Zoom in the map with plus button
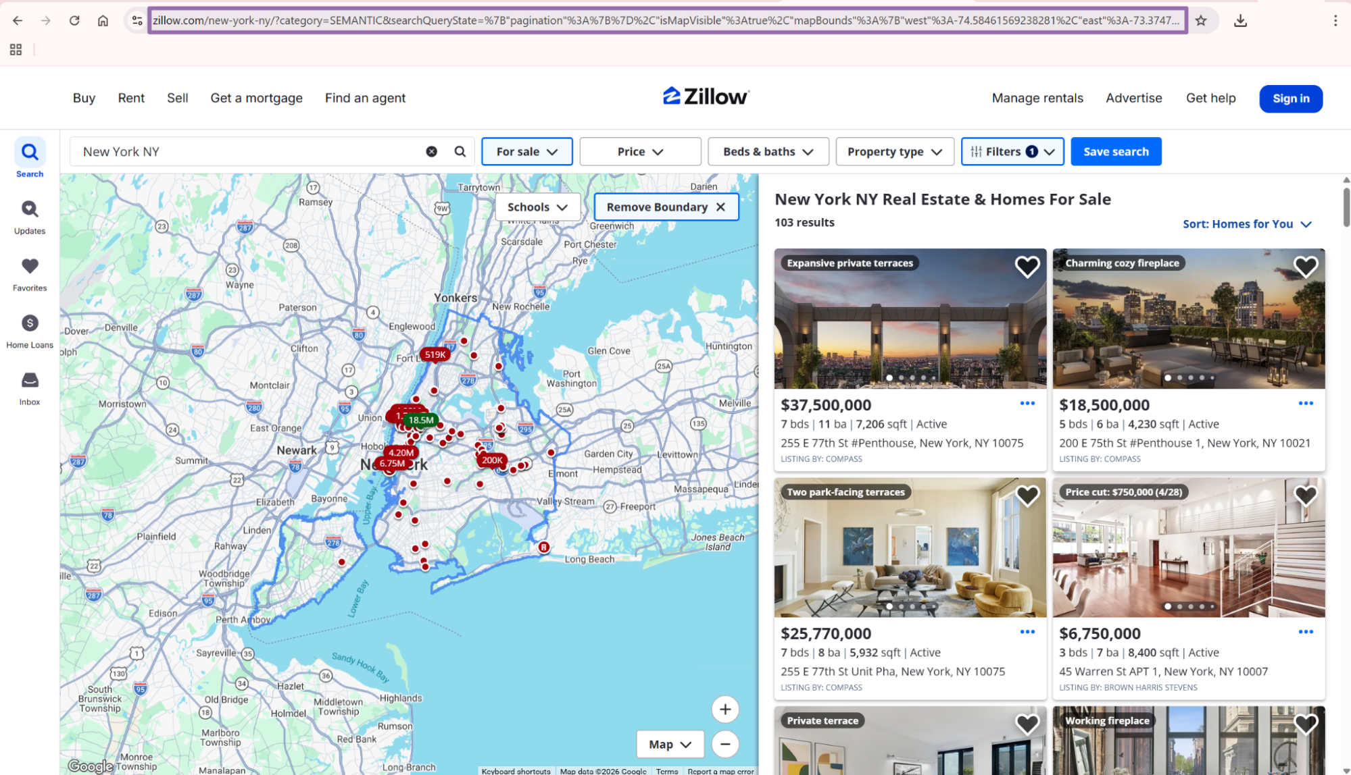 point(725,709)
